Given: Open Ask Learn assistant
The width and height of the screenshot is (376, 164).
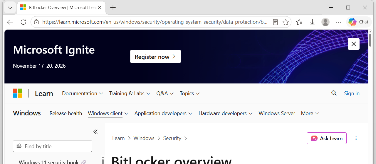Looking at the screenshot, I should [x=327, y=138].
